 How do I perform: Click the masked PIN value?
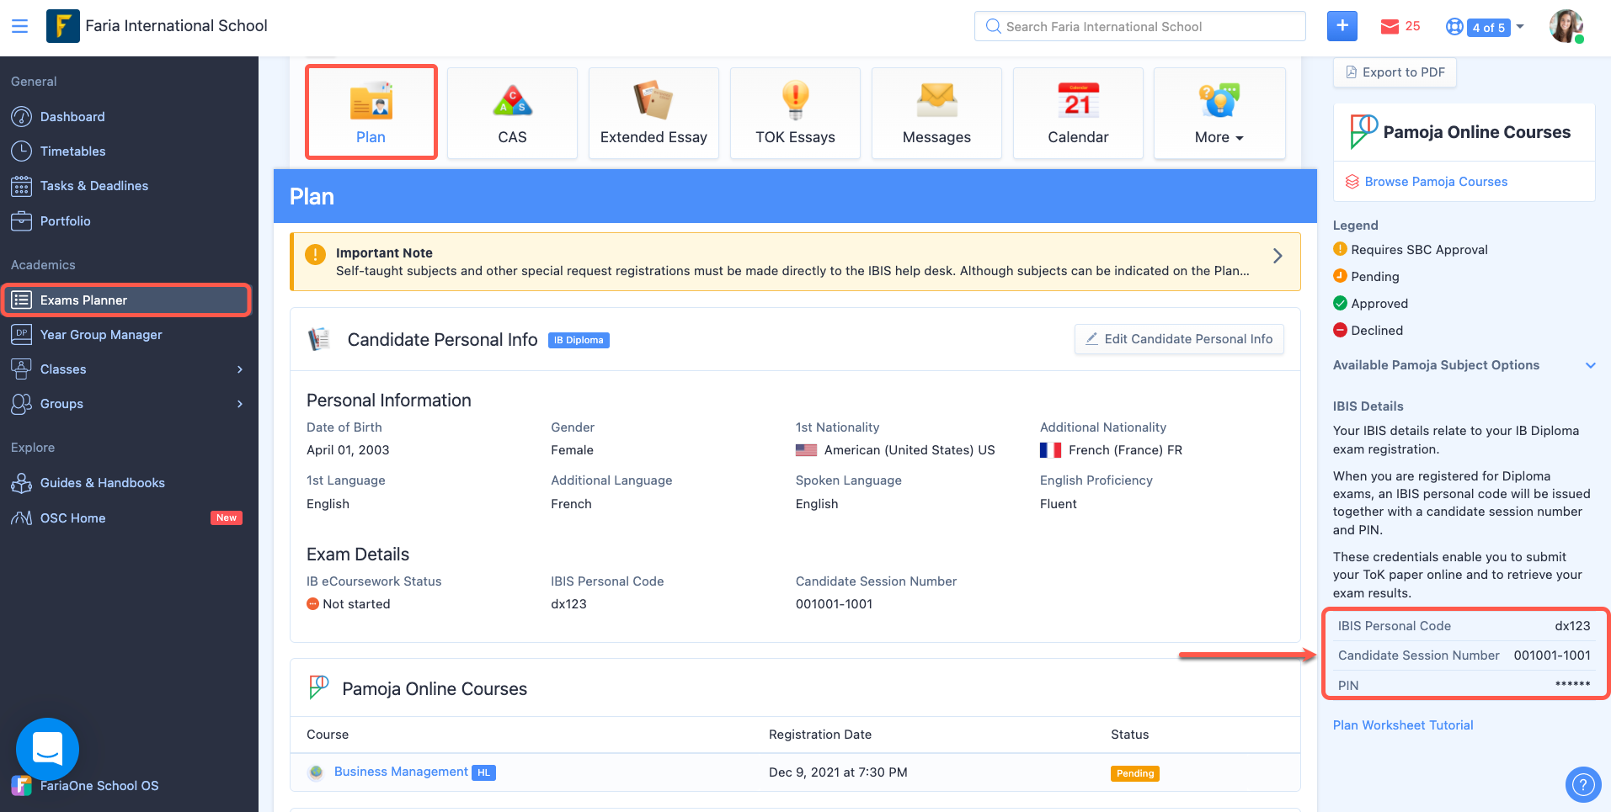click(x=1572, y=685)
